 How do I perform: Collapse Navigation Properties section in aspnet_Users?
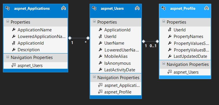(94, 77)
